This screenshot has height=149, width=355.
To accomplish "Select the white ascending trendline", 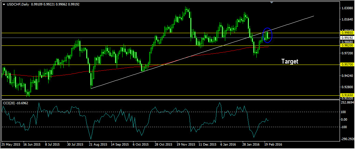I will coord(202,52).
